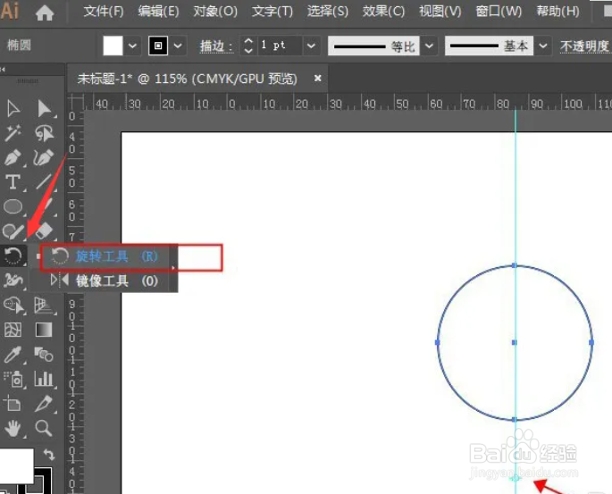Choose 镜像工具 (O) from flyout

pyautogui.click(x=105, y=280)
